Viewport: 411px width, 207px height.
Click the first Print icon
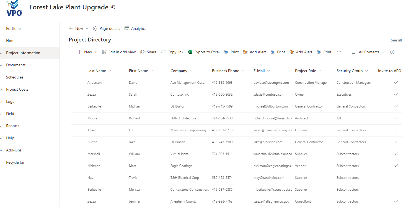pos(226,52)
